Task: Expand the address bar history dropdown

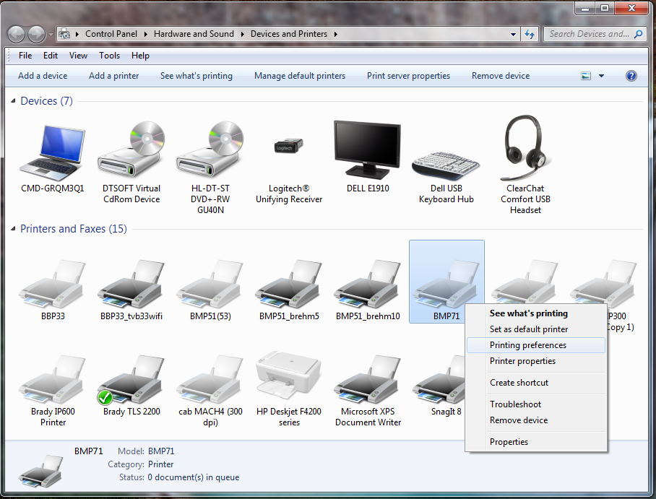Action: pyautogui.click(x=513, y=34)
